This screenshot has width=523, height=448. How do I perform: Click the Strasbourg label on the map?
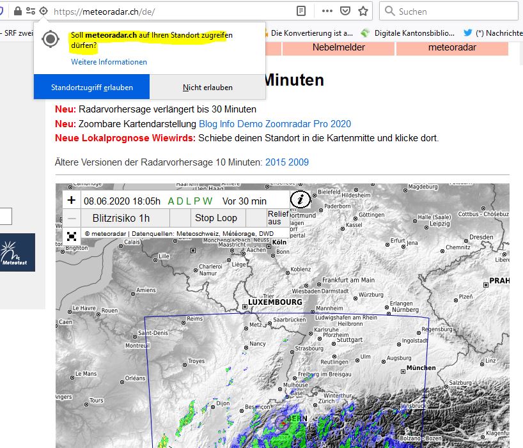pyautogui.click(x=309, y=348)
